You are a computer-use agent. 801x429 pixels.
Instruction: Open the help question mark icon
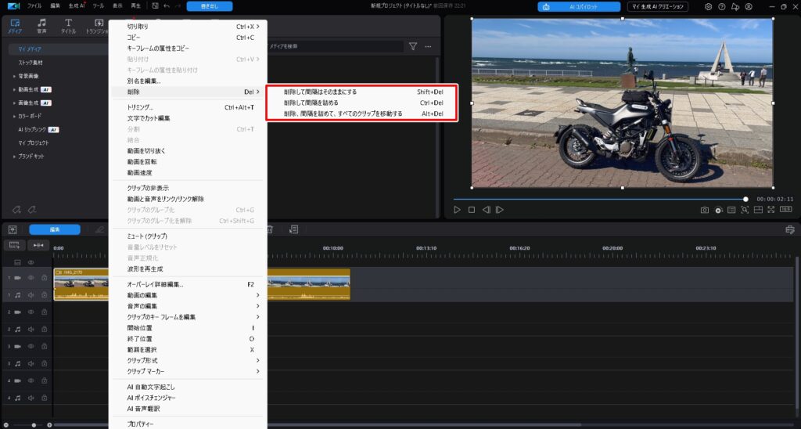(x=721, y=6)
